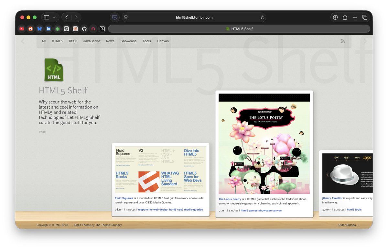Image resolution: width=388 pixels, height=249 pixels.
Task: Open the Reader page menu icon
Action: coord(126,17)
